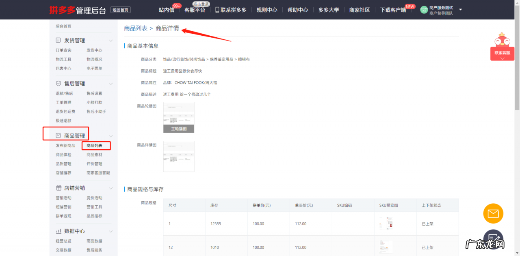
Task: Switch to 多多大学 in top navigation
Action: click(x=329, y=10)
